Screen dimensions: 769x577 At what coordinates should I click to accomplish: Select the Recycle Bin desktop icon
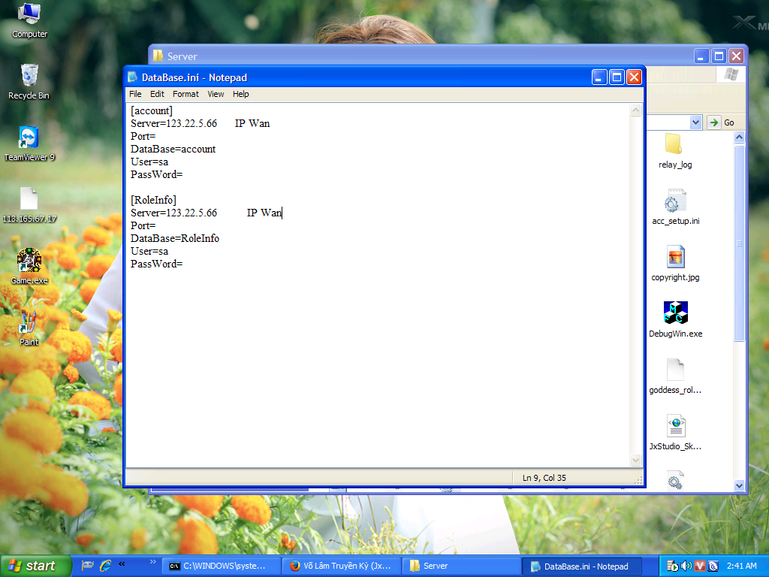[x=29, y=81]
